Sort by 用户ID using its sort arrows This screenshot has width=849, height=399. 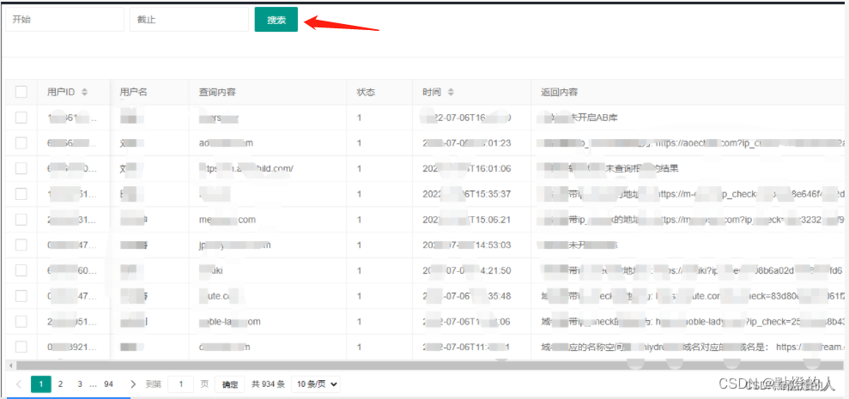click(x=84, y=92)
